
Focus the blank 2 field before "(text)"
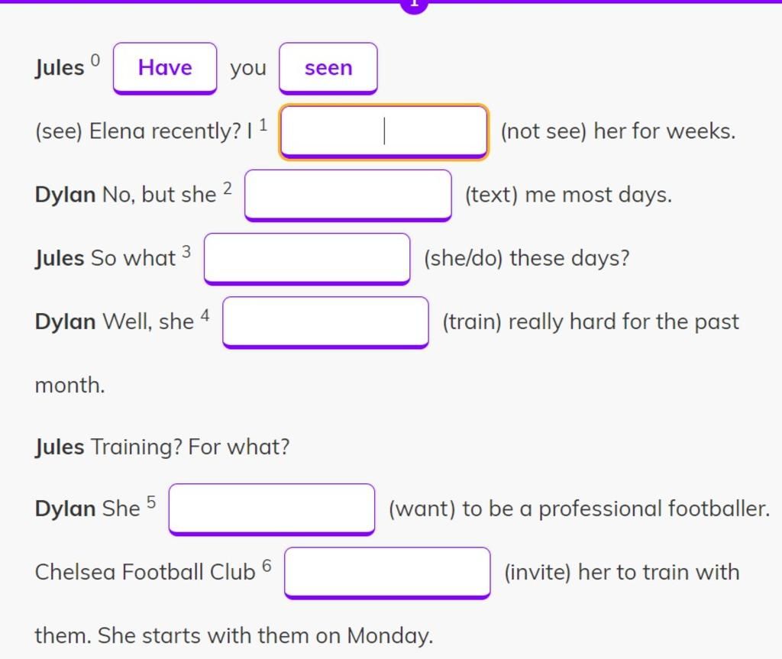[348, 195]
